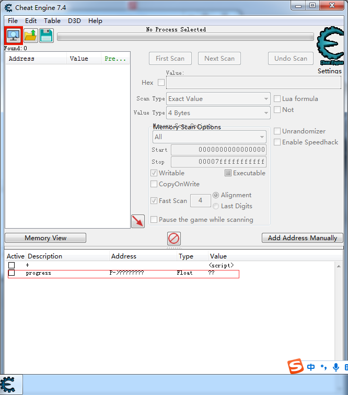Activate the progress entry checkbox
348x395 pixels.
tap(11, 273)
